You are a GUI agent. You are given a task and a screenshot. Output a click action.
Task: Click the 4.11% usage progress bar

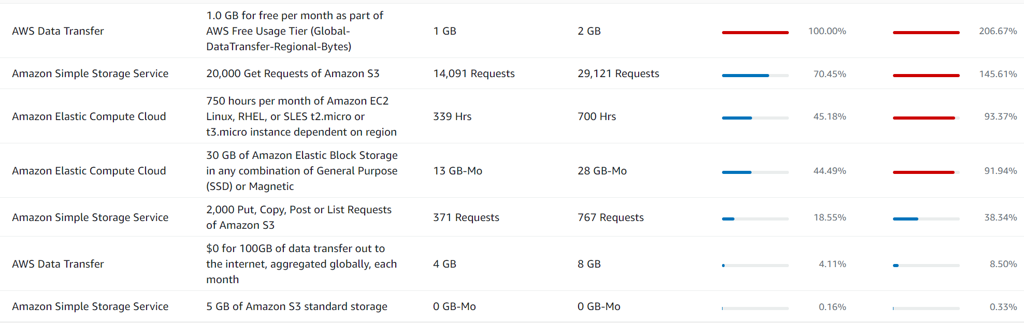(755, 265)
